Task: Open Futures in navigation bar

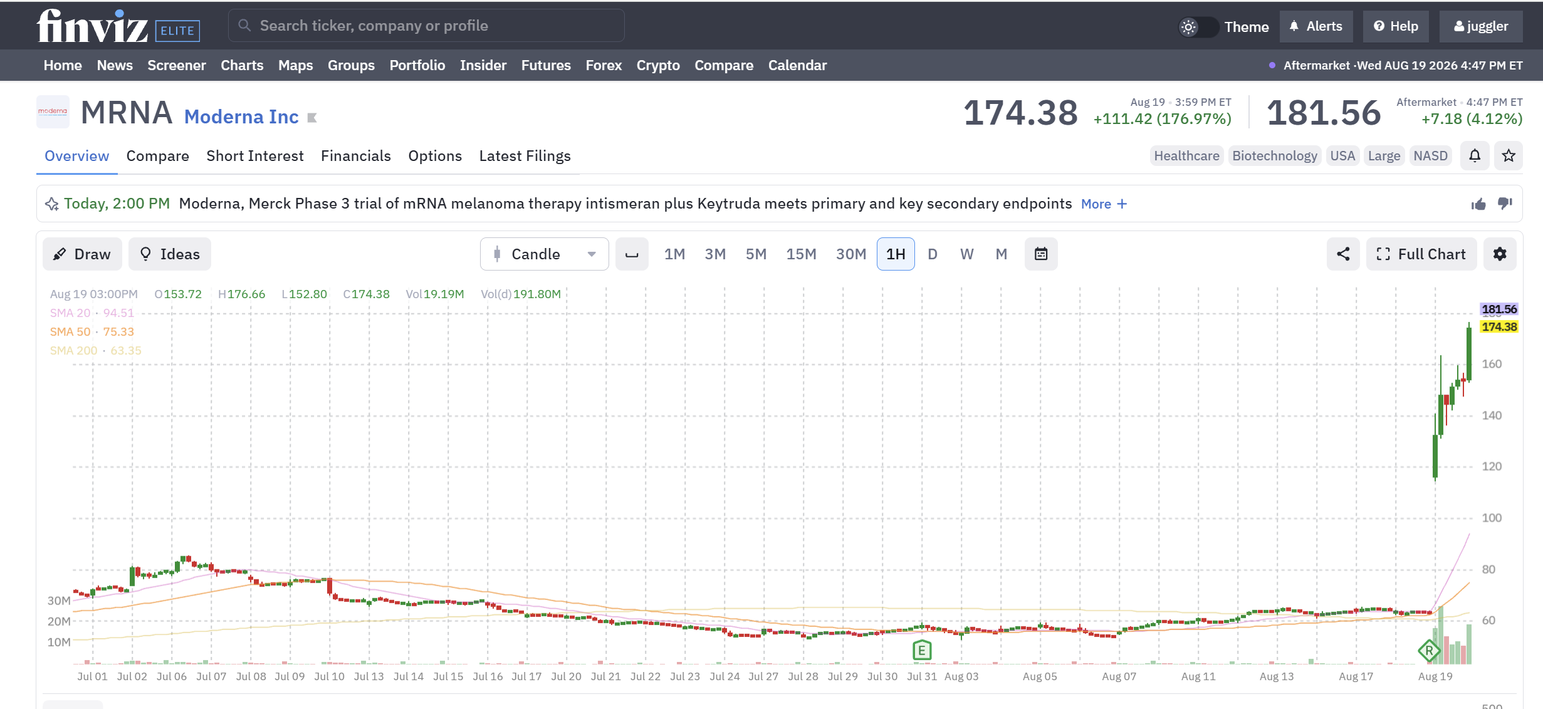Action: [x=546, y=65]
